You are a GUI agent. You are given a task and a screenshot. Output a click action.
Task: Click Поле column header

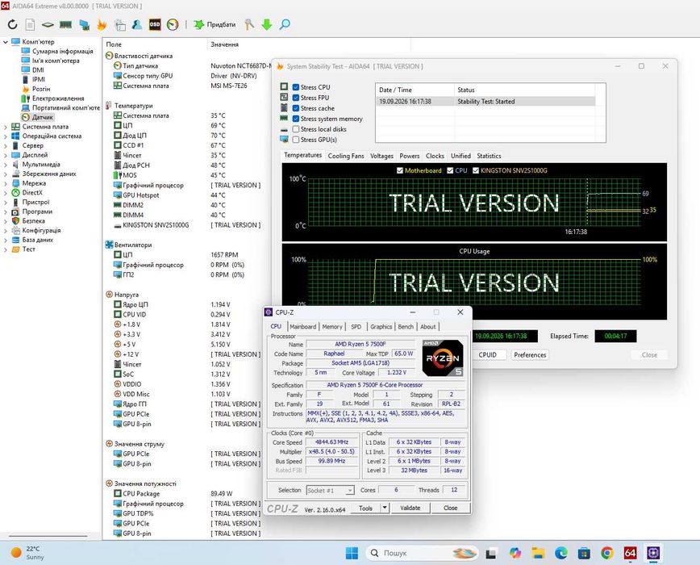114,44
